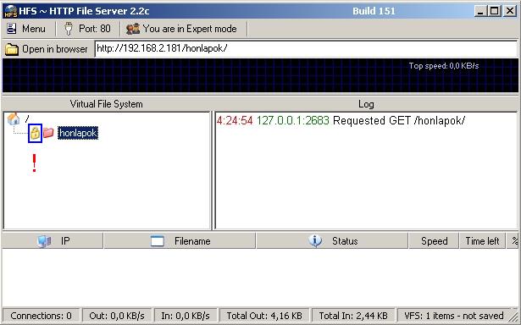Screen dimensions: 521x325
Task: Click the Log panel header
Action: [x=366, y=104]
